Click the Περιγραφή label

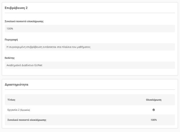point(11,40)
